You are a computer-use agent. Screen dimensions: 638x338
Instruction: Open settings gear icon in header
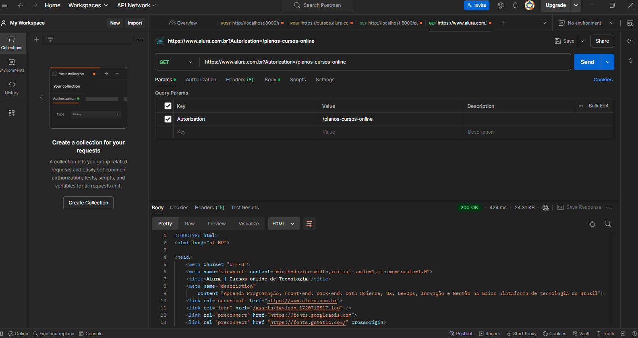[x=501, y=5]
